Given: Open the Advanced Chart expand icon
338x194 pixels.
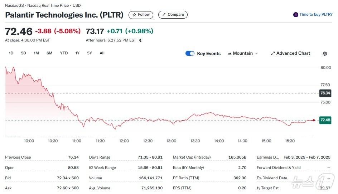Looking at the screenshot, I should [273, 53].
